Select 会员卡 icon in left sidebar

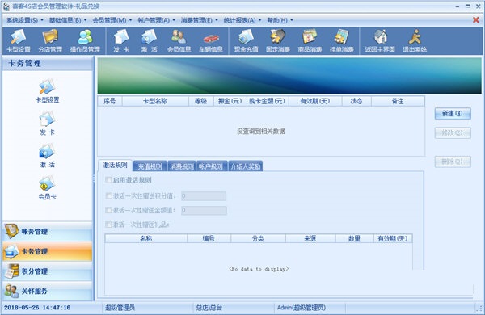[48, 187]
